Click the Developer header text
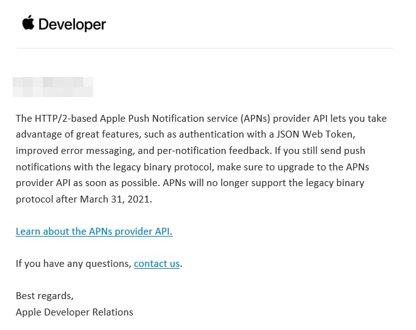 72,25
